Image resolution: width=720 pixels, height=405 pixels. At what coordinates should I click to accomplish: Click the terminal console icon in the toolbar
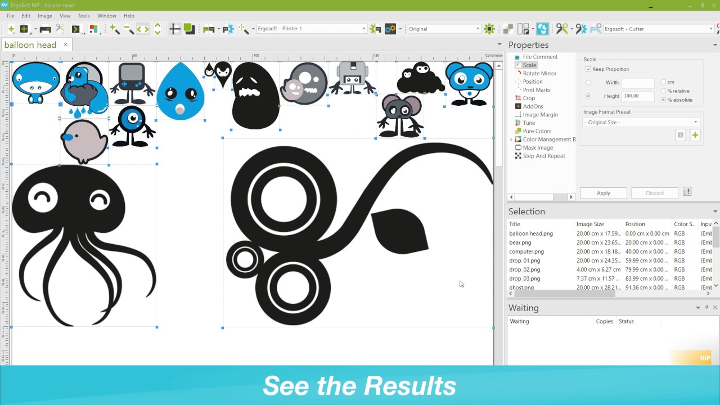75,29
